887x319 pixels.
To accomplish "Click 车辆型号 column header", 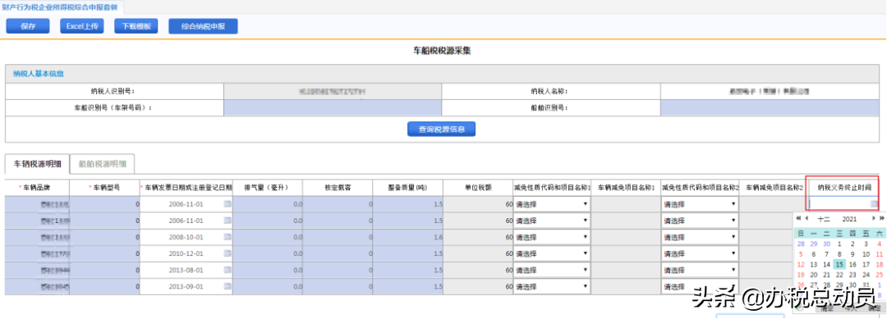I will point(105,187).
